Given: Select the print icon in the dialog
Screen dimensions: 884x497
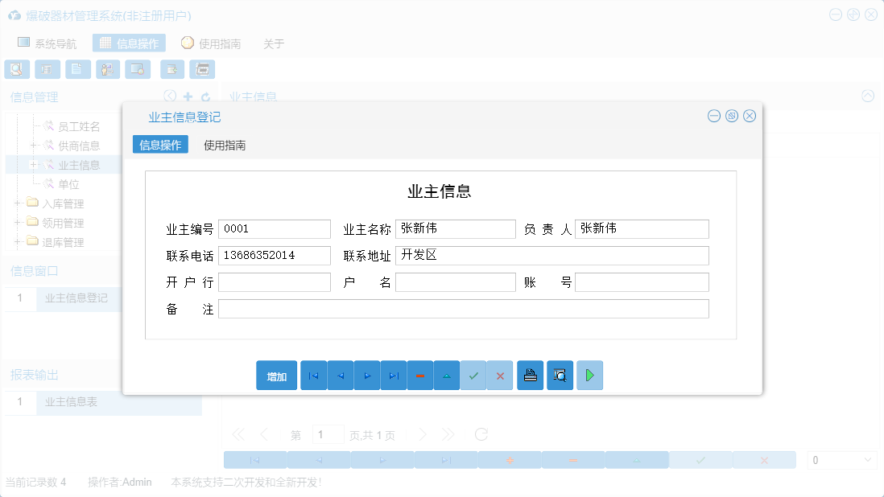Looking at the screenshot, I should pos(530,376).
